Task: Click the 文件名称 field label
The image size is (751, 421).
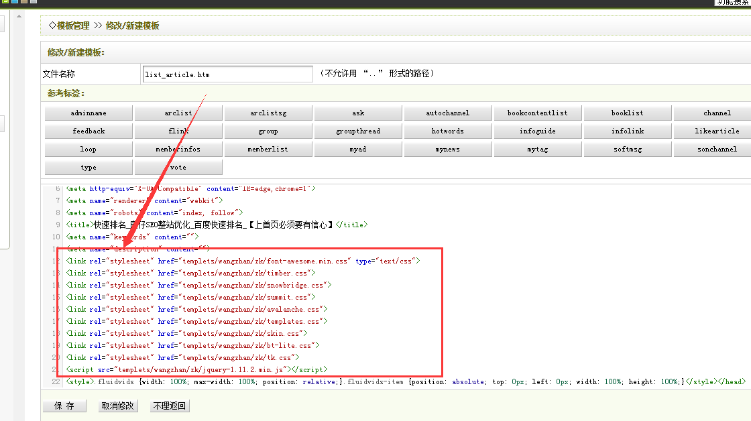Action: pos(59,74)
